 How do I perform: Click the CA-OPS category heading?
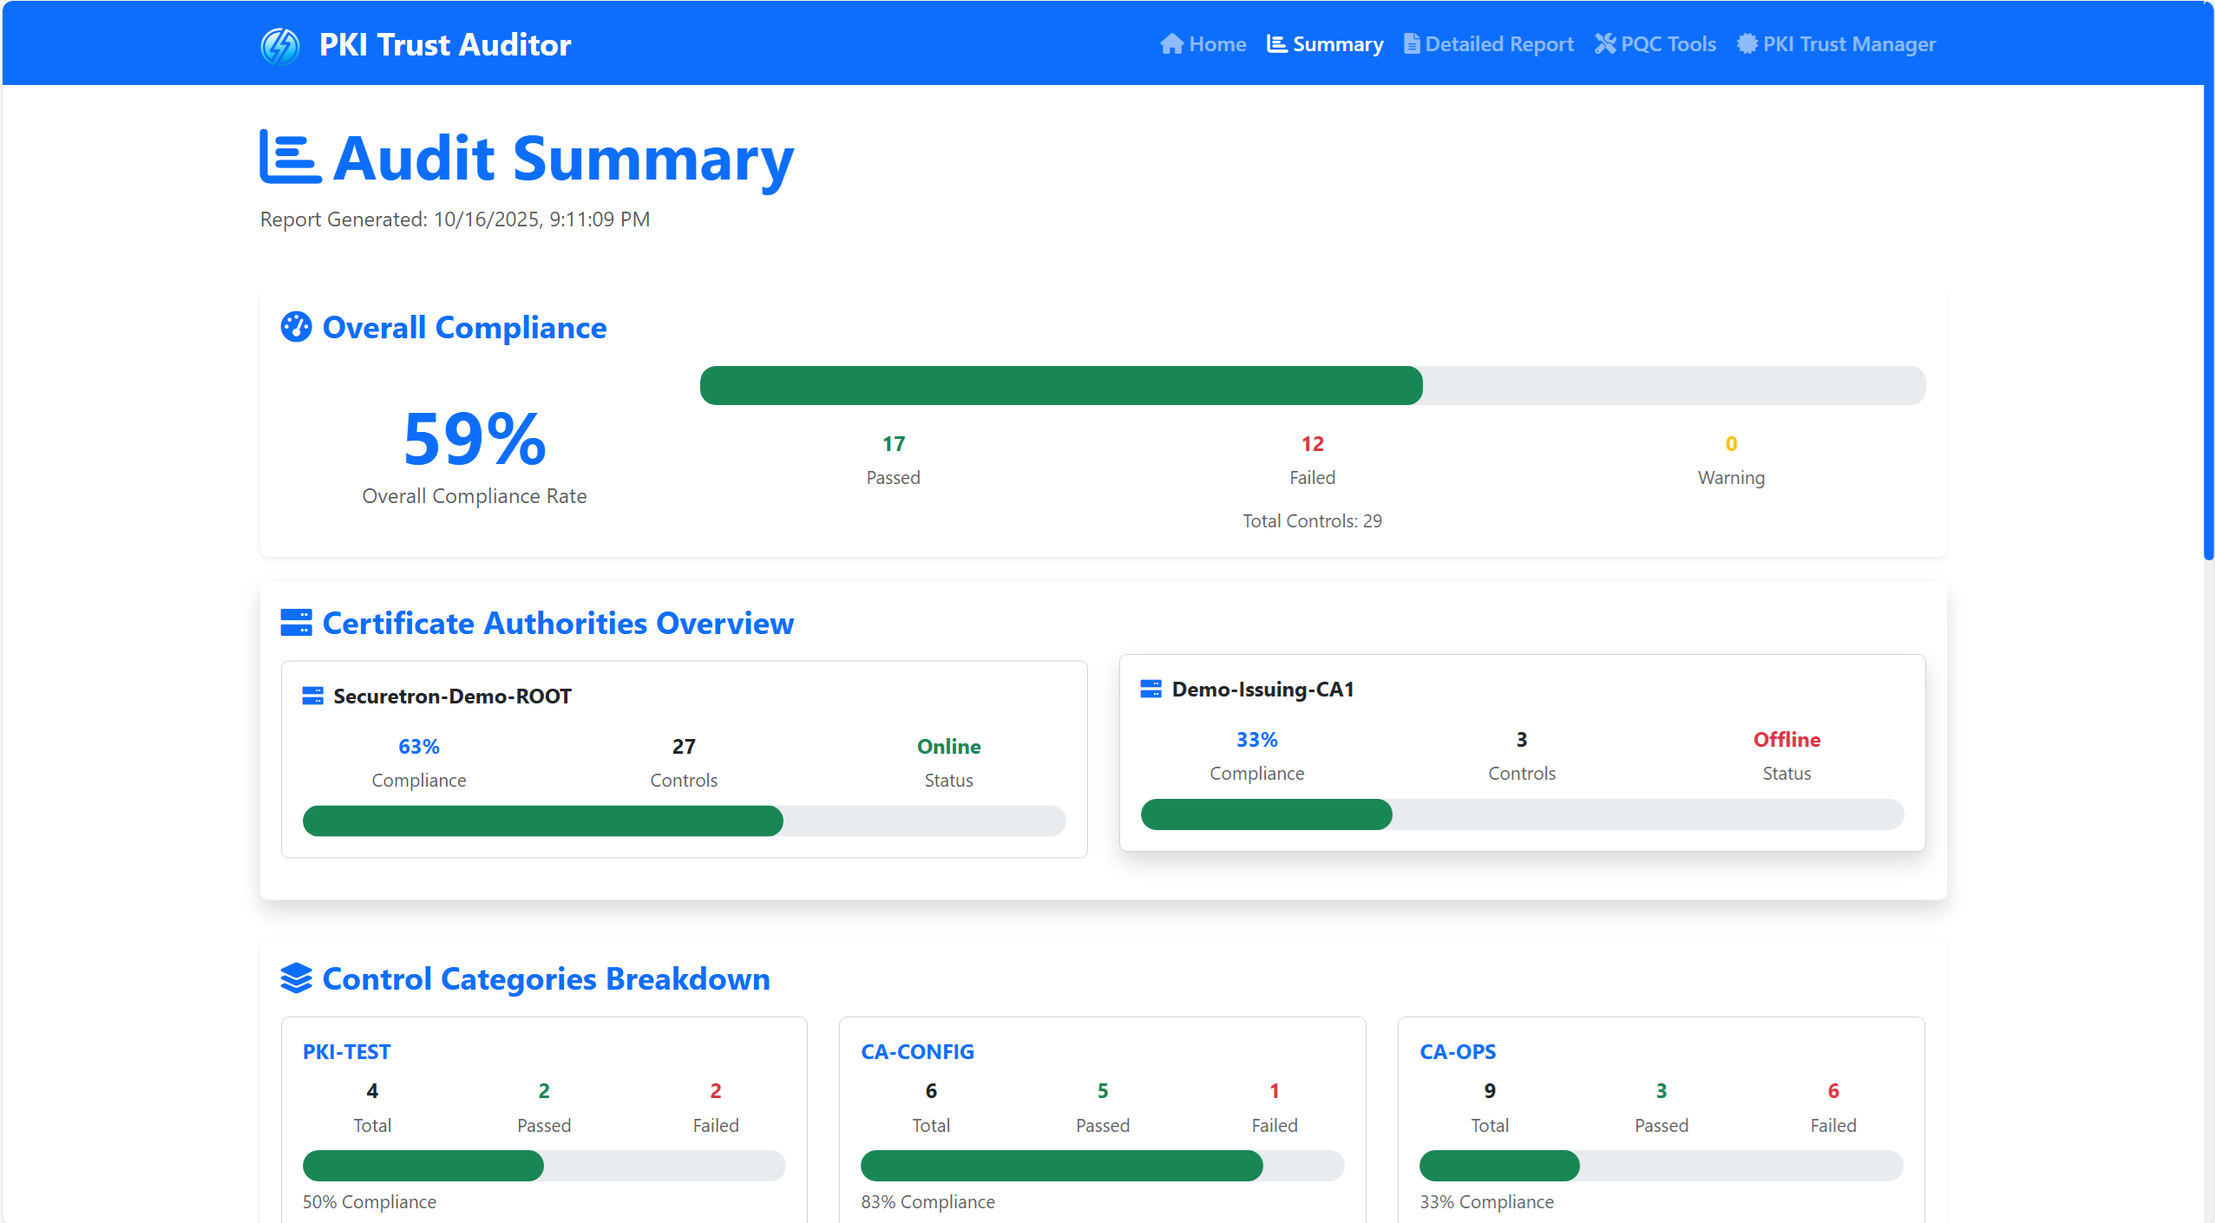(x=1458, y=1052)
